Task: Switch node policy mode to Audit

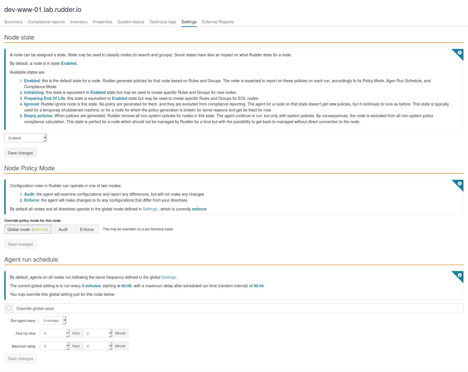Action: 63,229
